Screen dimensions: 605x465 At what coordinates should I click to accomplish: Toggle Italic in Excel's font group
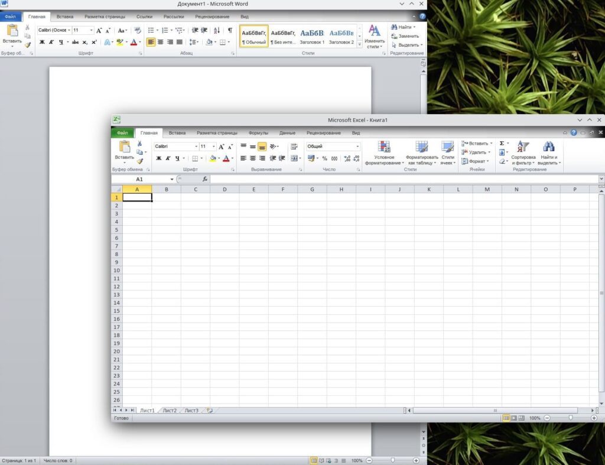point(168,158)
